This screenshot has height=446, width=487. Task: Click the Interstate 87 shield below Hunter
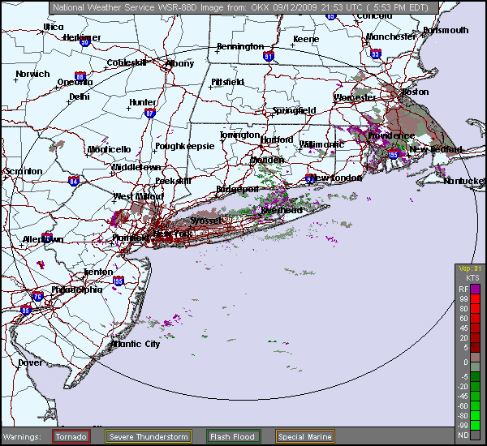point(149,114)
